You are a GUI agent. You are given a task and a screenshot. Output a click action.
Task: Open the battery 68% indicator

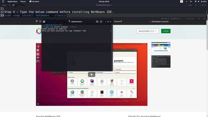click(x=204, y=1)
